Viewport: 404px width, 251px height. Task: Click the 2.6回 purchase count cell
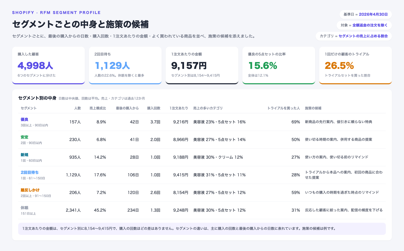coord(156,193)
